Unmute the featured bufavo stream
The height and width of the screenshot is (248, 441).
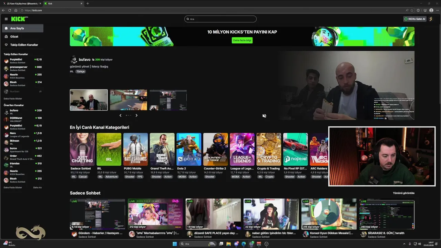tap(264, 116)
